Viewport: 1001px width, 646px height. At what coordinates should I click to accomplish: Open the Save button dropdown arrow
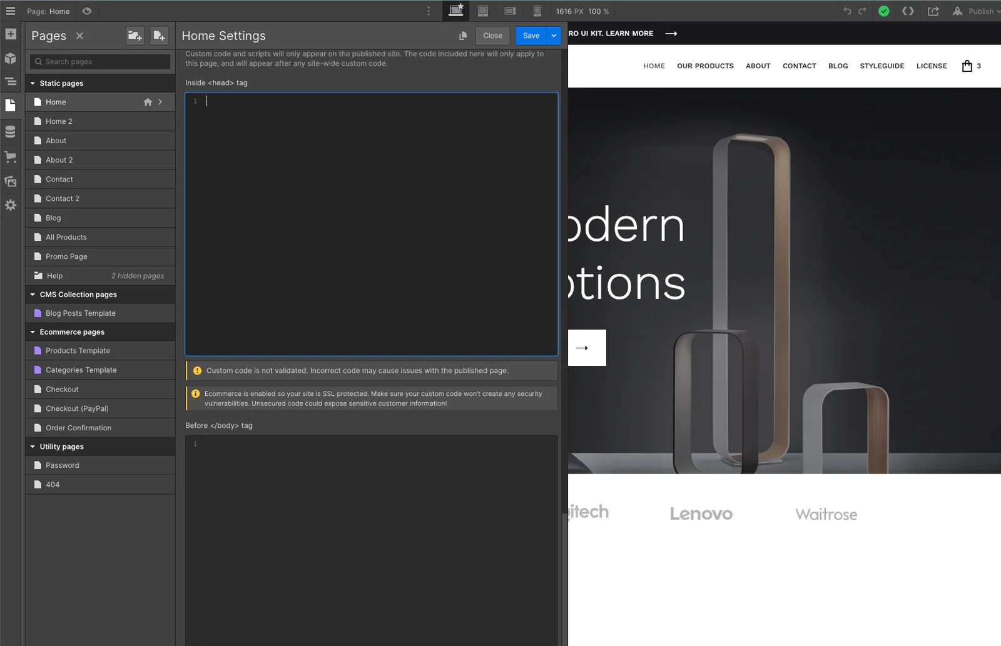tap(554, 36)
